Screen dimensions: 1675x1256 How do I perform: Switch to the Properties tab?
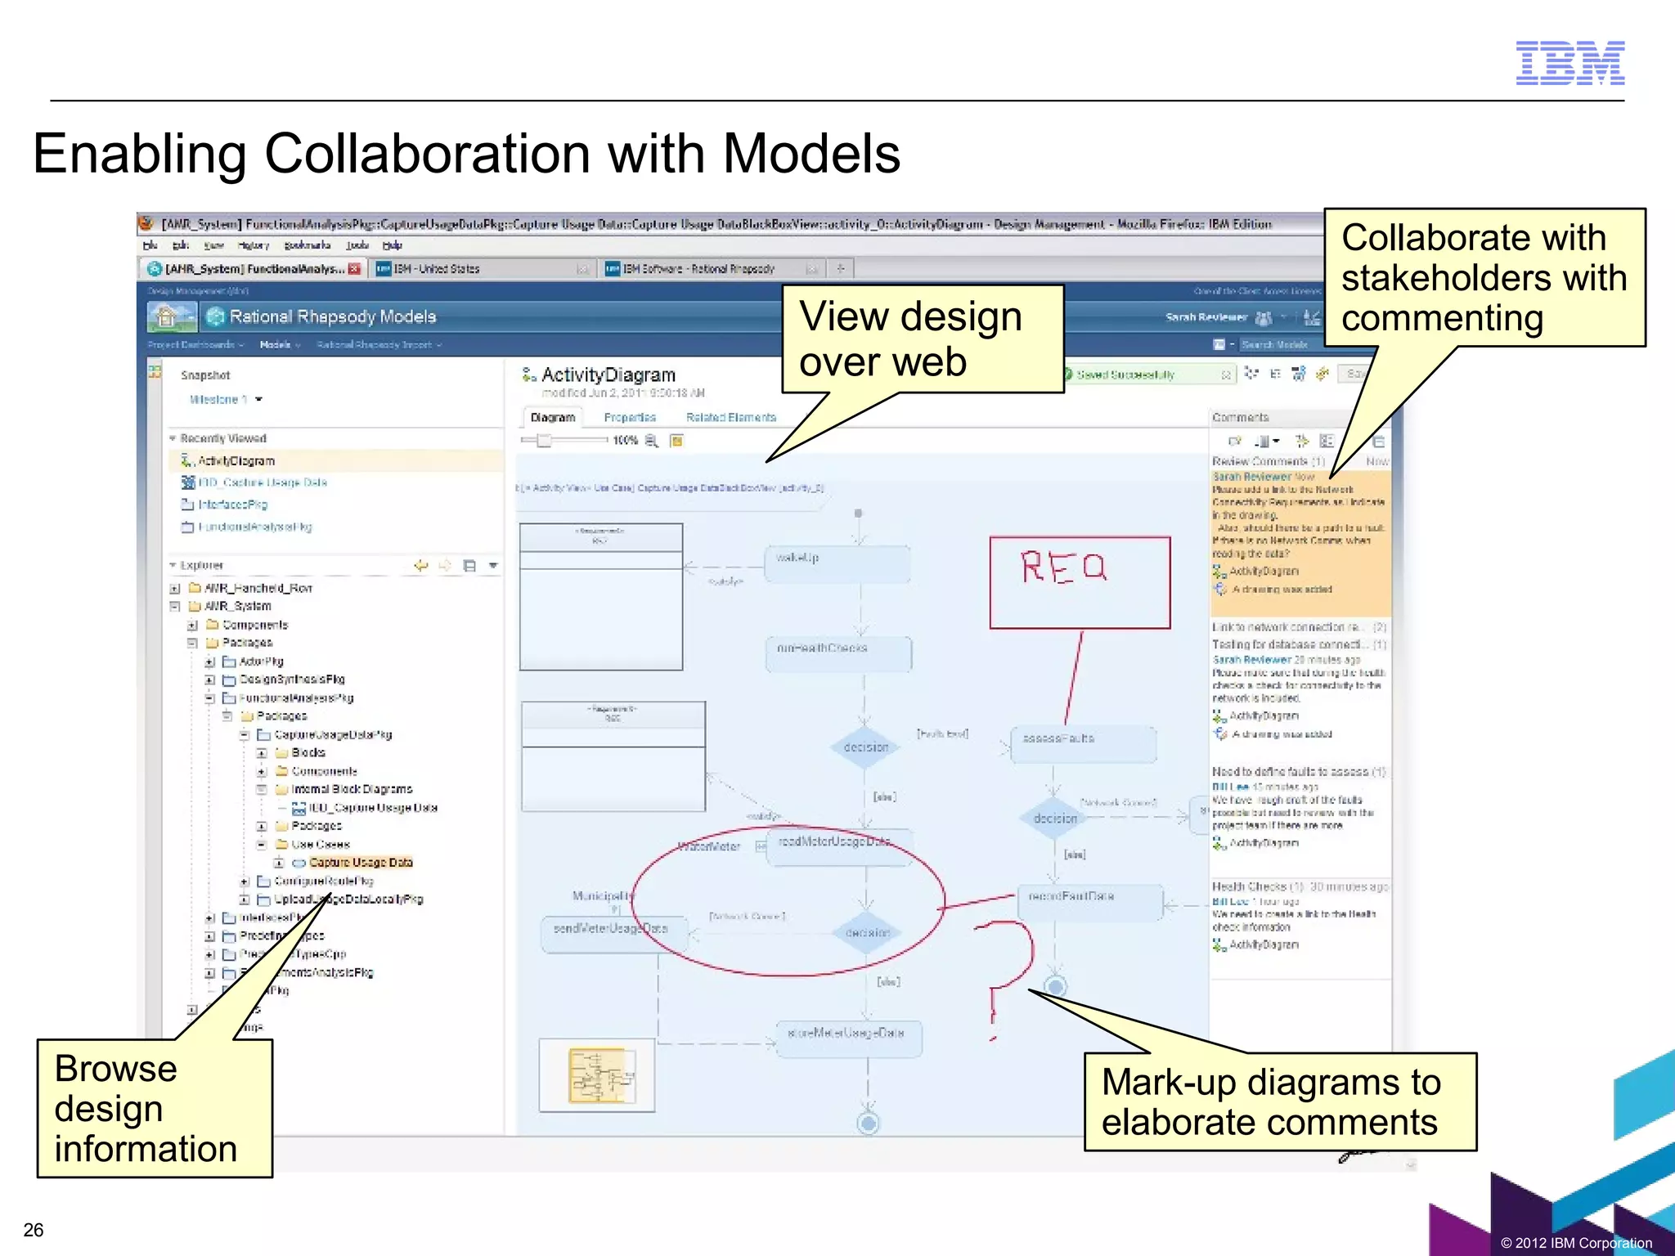tap(630, 417)
